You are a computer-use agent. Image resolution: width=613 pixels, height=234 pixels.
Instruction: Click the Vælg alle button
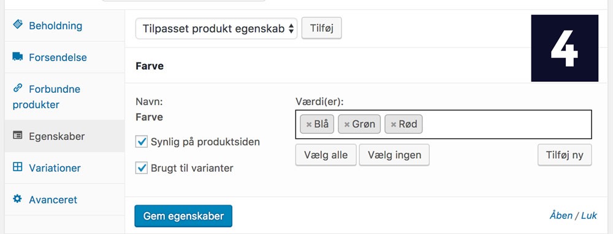click(x=326, y=155)
